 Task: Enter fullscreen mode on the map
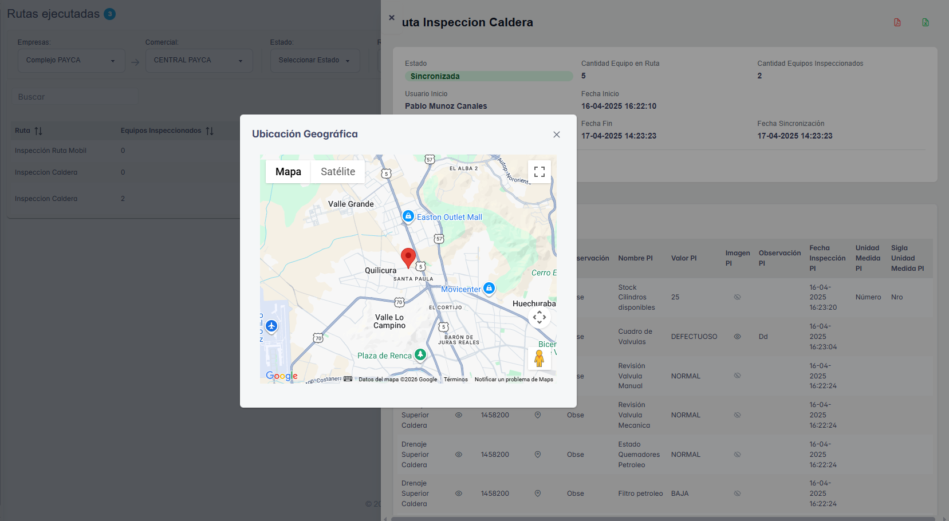coord(539,171)
